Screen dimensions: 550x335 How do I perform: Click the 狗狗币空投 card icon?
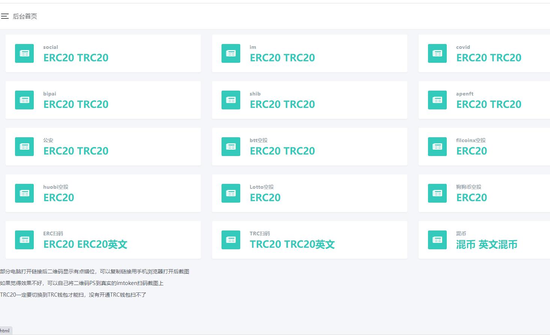(x=437, y=193)
